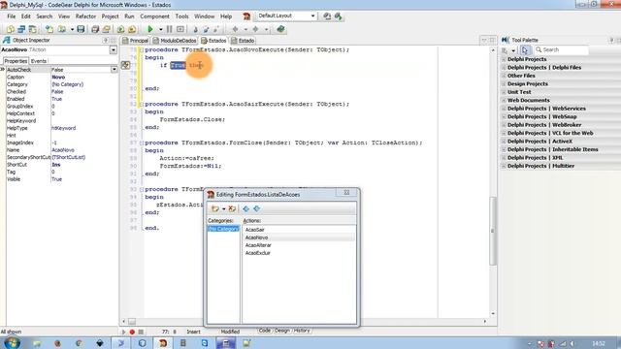The image size is (621, 349).
Task: Click Move Down arrow in ListaDeAcoes editor
Action: tap(256, 208)
